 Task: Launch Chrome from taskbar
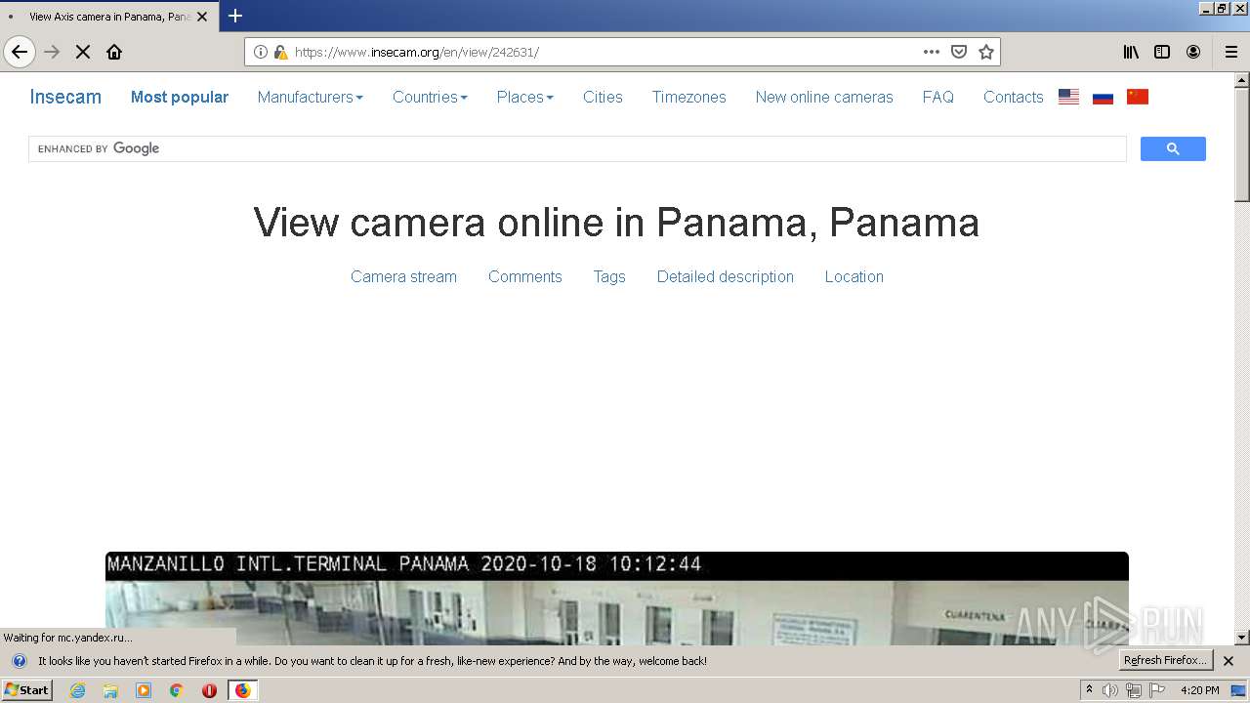pos(177,690)
